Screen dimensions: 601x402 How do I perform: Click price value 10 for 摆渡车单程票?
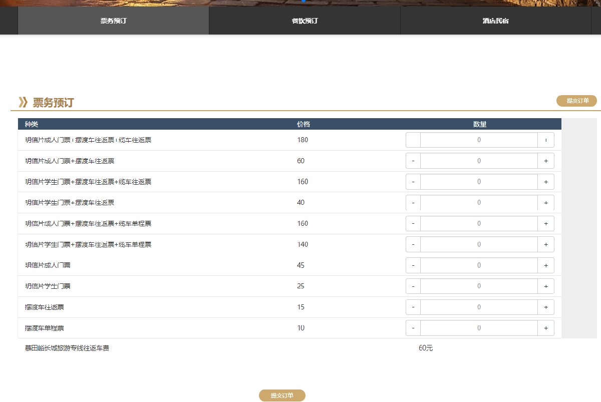(x=300, y=328)
